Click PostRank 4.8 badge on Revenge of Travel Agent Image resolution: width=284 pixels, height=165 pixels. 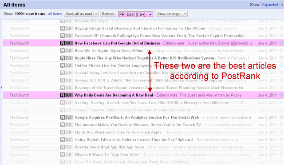coord(67,88)
